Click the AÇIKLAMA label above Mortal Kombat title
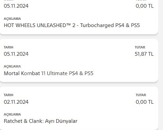 click(x=12, y=66)
